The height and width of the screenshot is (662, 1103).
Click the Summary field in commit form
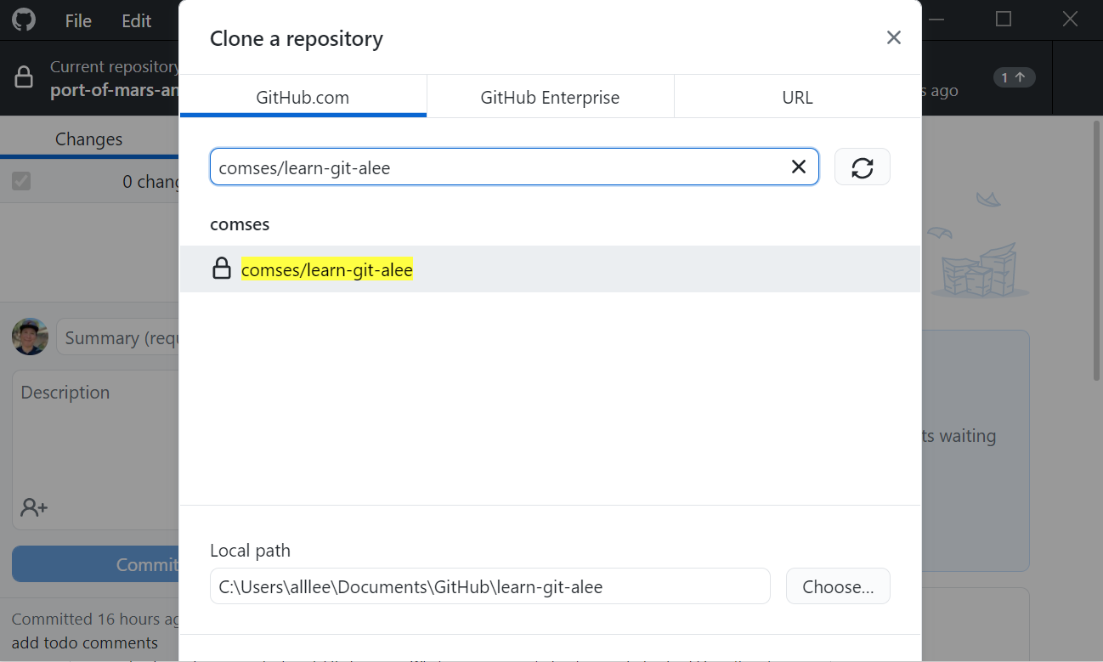coord(117,337)
